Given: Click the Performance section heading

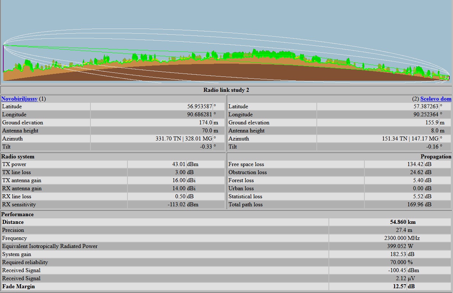Looking at the screenshot, I should click(x=18, y=214).
